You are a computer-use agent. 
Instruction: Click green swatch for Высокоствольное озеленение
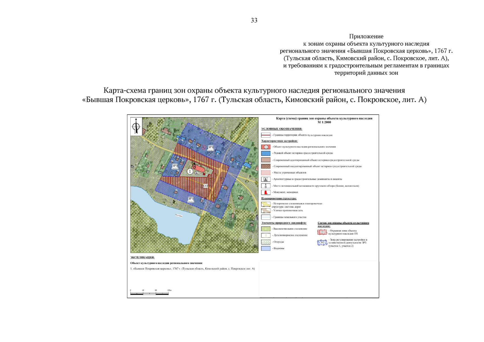pyautogui.click(x=266, y=229)
